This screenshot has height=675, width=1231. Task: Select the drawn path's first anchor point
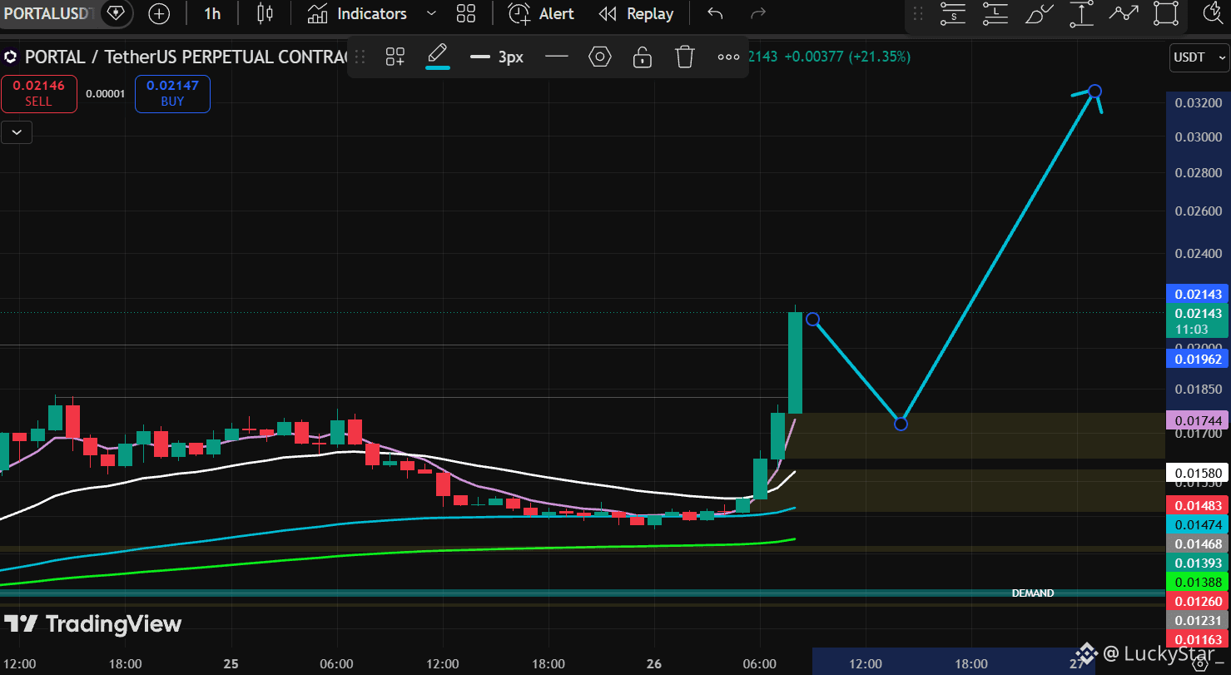click(x=812, y=320)
